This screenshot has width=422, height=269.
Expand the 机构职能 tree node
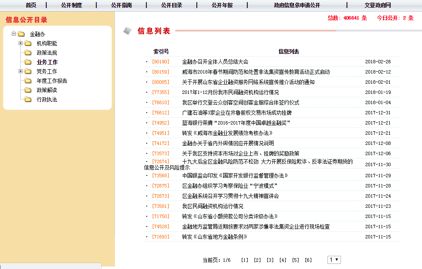point(20,43)
